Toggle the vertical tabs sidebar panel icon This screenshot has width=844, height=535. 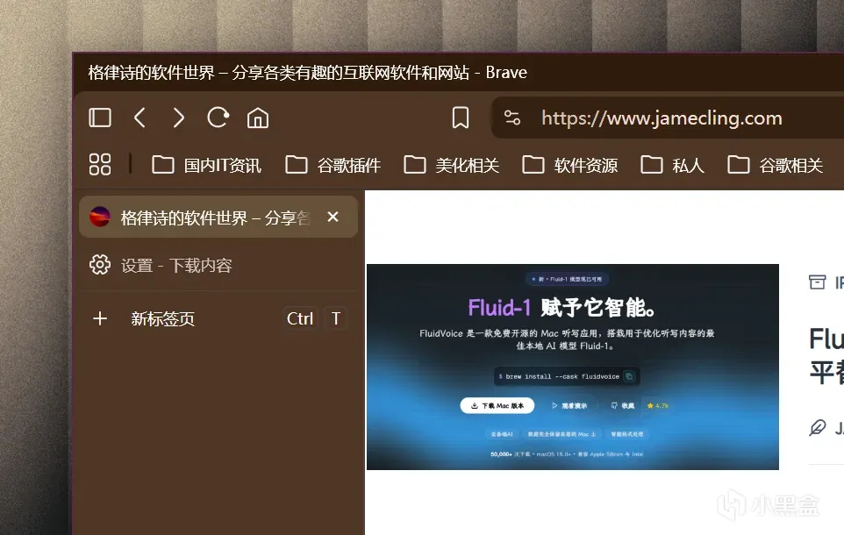(100, 118)
